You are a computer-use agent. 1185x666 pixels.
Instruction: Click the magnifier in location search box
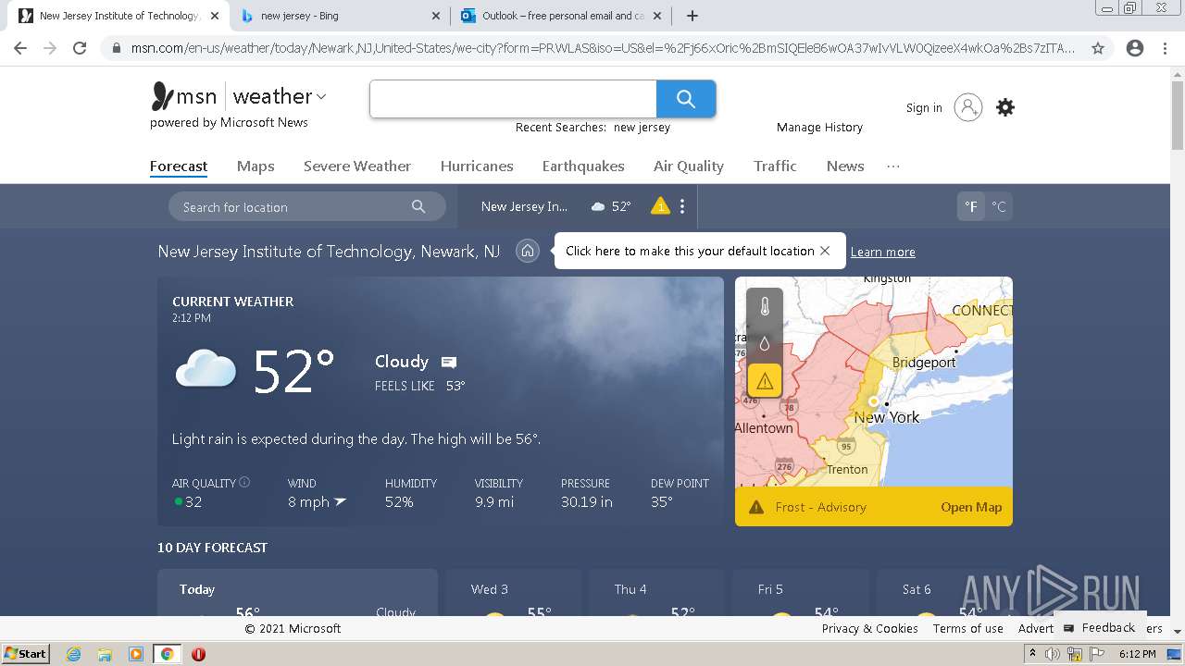418,206
